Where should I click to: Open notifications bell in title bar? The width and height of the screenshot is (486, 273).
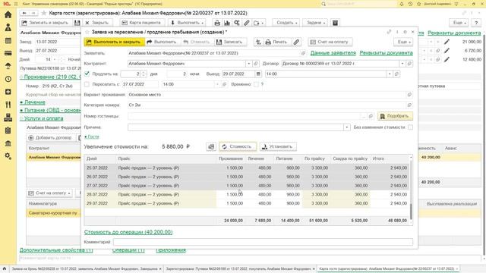click(402, 4)
